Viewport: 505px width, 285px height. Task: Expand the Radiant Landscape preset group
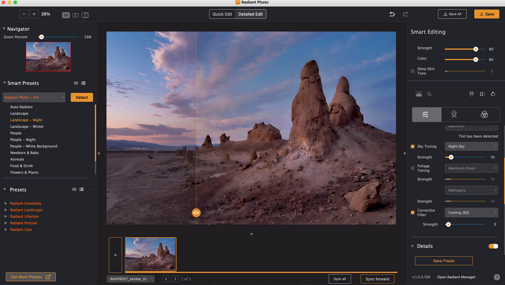pos(26,210)
